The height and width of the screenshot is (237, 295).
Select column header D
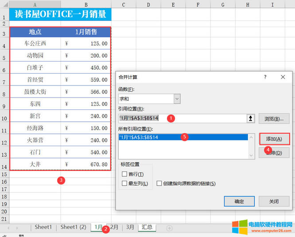pos(147,4)
